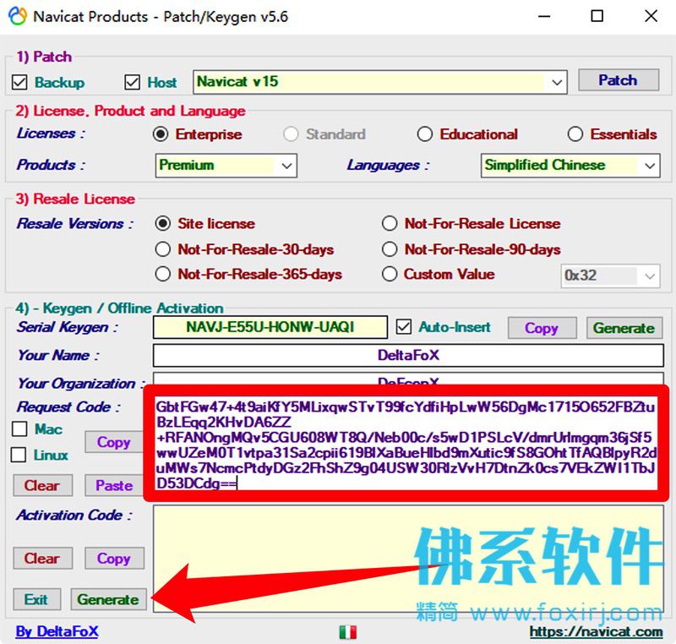Image resolution: width=676 pixels, height=644 pixels.
Task: Click inside the Request Code text box
Action: pyautogui.click(x=406, y=444)
